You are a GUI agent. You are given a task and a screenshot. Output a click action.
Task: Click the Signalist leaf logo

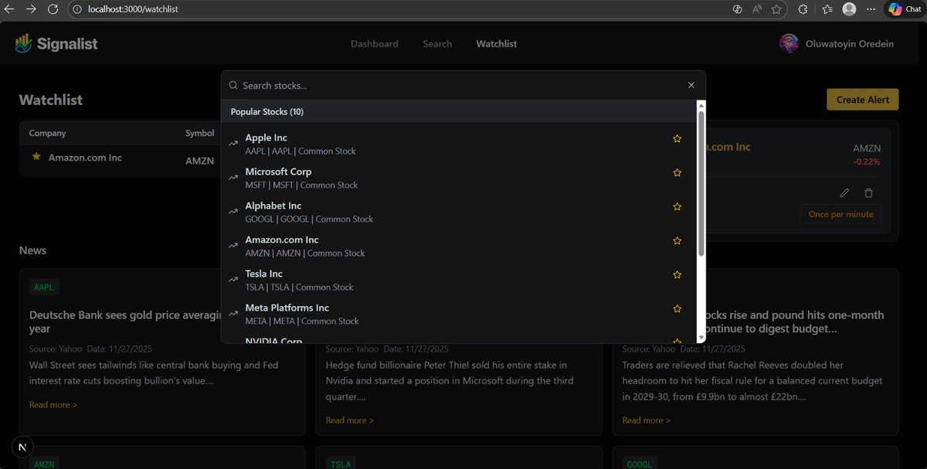(x=23, y=43)
